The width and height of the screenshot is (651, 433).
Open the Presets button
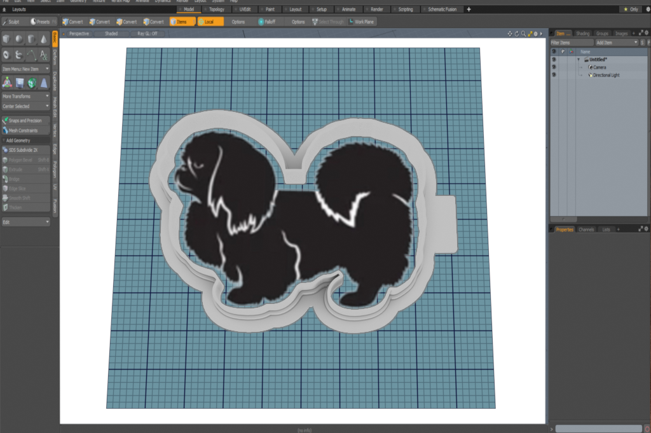(43, 22)
